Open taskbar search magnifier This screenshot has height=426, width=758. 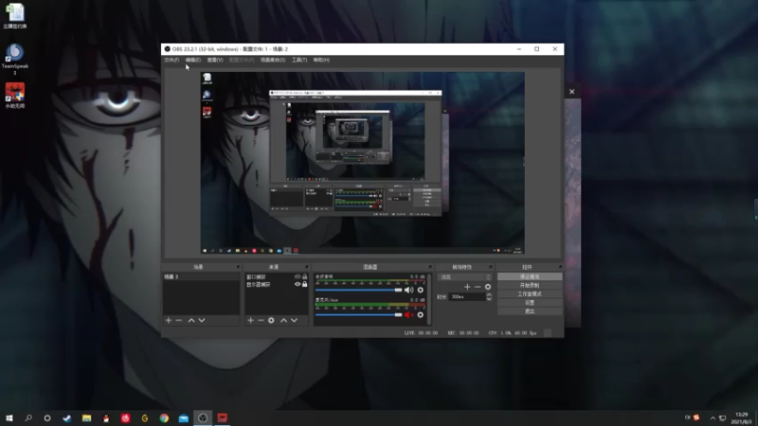click(x=28, y=417)
